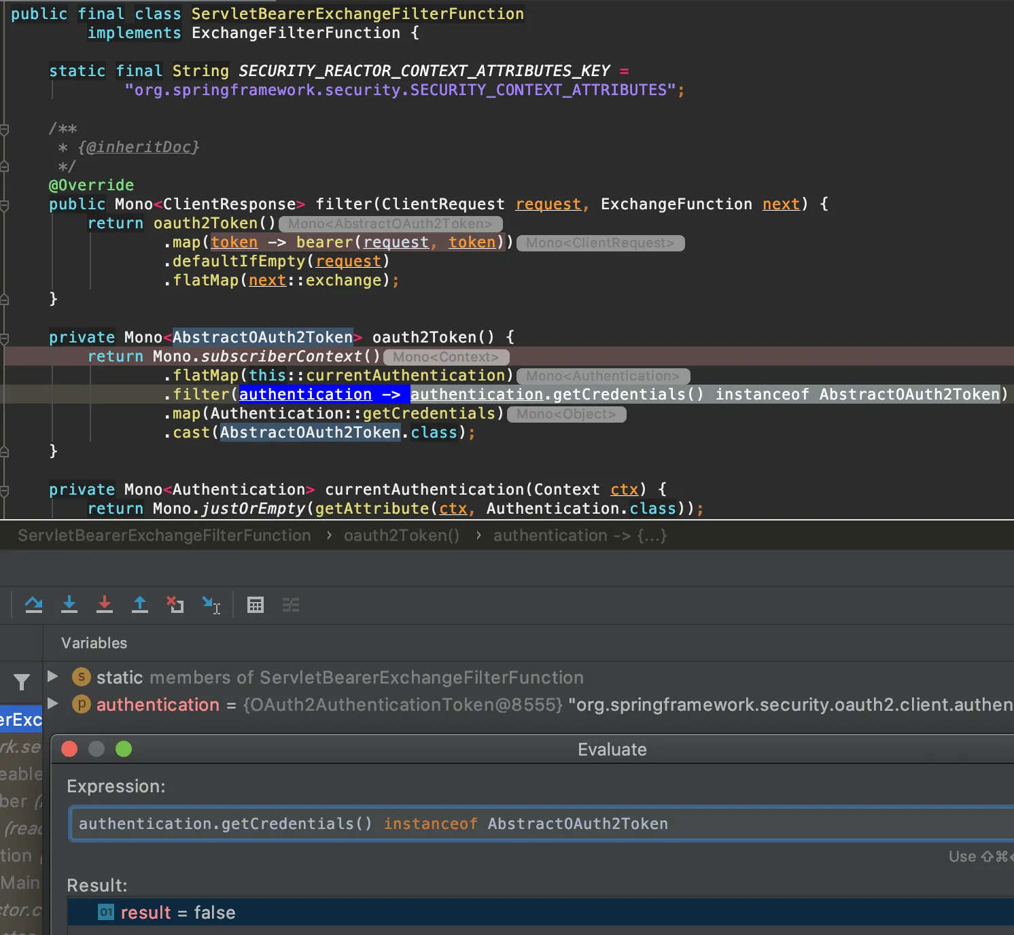Screen dimensions: 1014x935
Task: Fold the filter method using gutter marker
Action: 5,205
